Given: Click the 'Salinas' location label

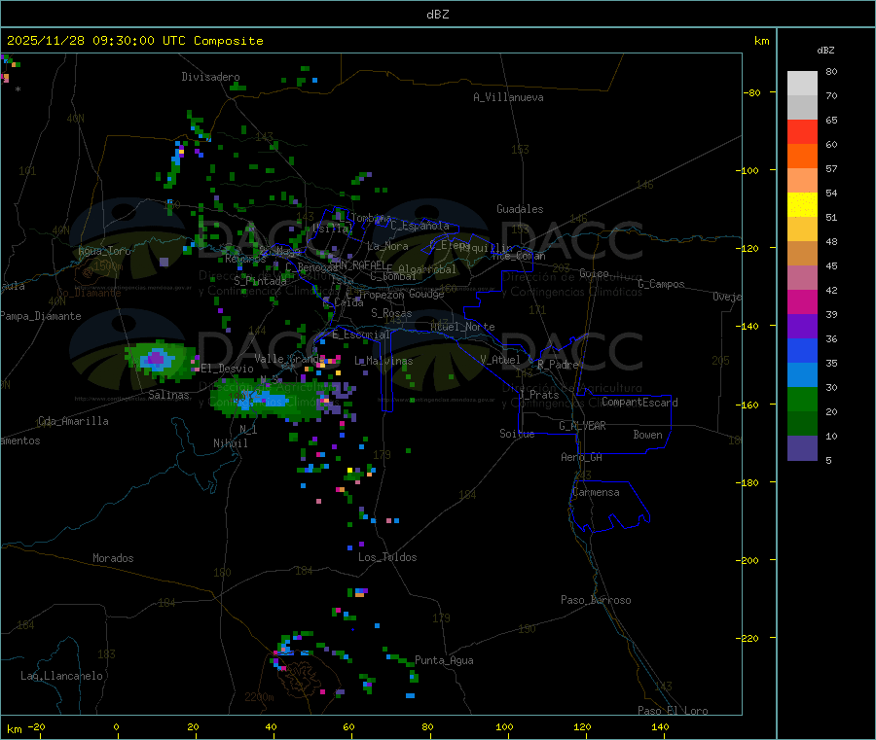Looking at the screenshot, I should click(168, 395).
